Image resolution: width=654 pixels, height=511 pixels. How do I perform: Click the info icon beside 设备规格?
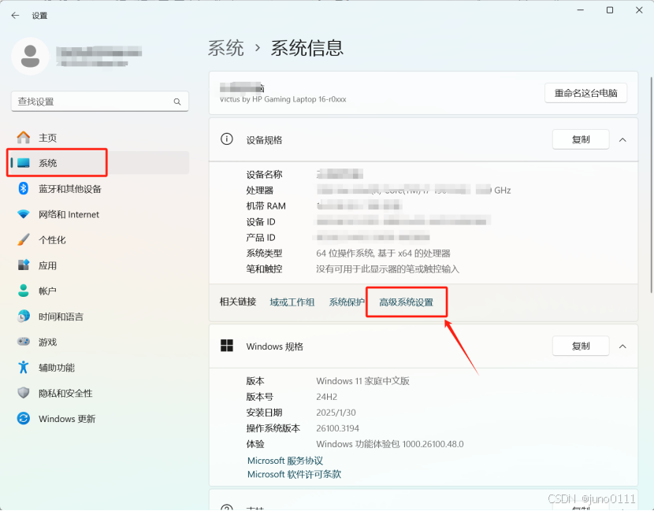click(226, 139)
